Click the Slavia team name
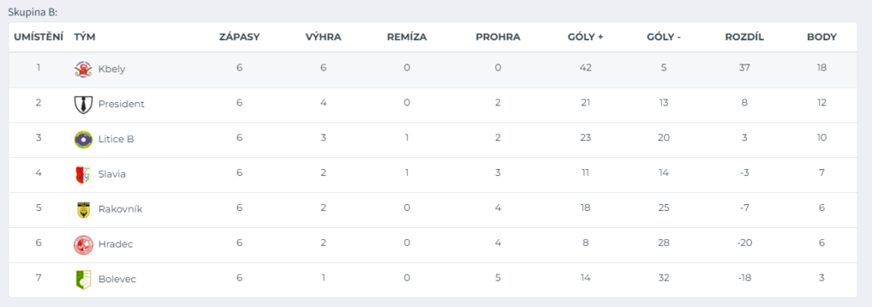Screen dimensions: 872x307 [112, 173]
